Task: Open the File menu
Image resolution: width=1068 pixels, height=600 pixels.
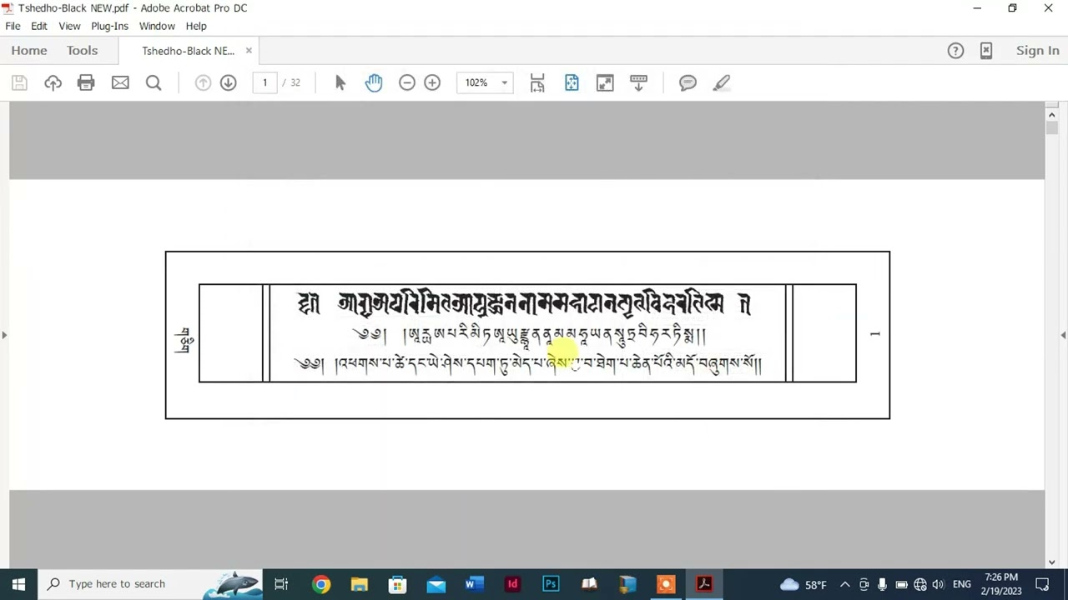Action: pos(13,26)
